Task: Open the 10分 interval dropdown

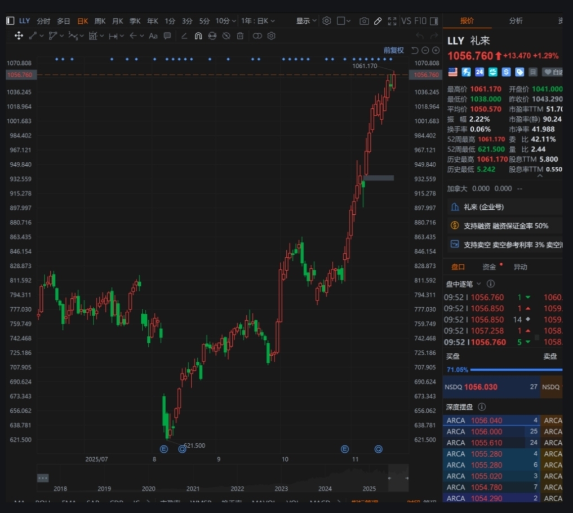Action: (225, 21)
